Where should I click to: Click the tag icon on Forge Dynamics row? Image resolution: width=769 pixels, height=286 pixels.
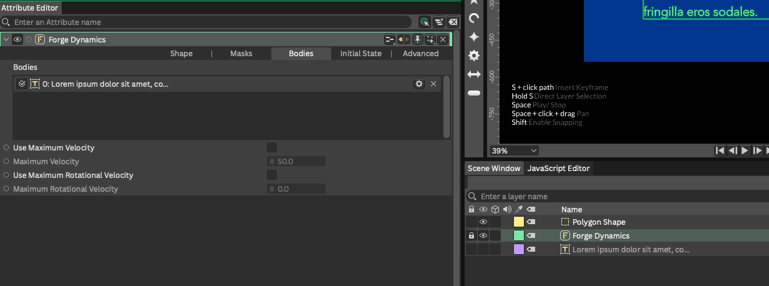(531, 236)
